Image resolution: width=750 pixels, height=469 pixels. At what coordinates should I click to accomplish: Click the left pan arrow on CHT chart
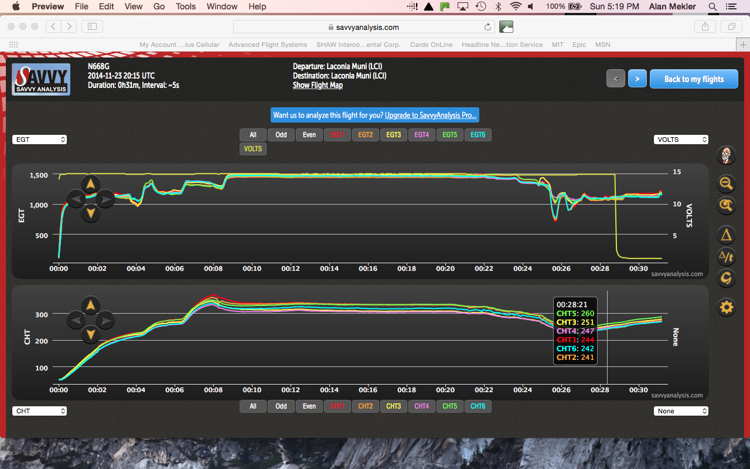click(x=76, y=320)
